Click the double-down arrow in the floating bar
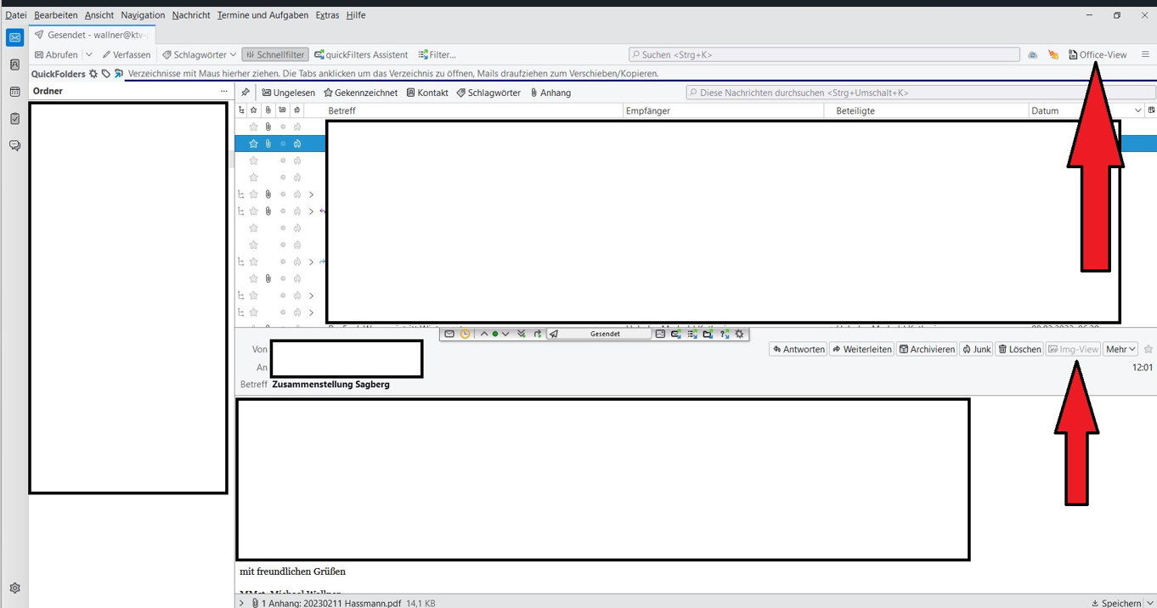Viewport: 1157px width, 608px height. [x=522, y=334]
